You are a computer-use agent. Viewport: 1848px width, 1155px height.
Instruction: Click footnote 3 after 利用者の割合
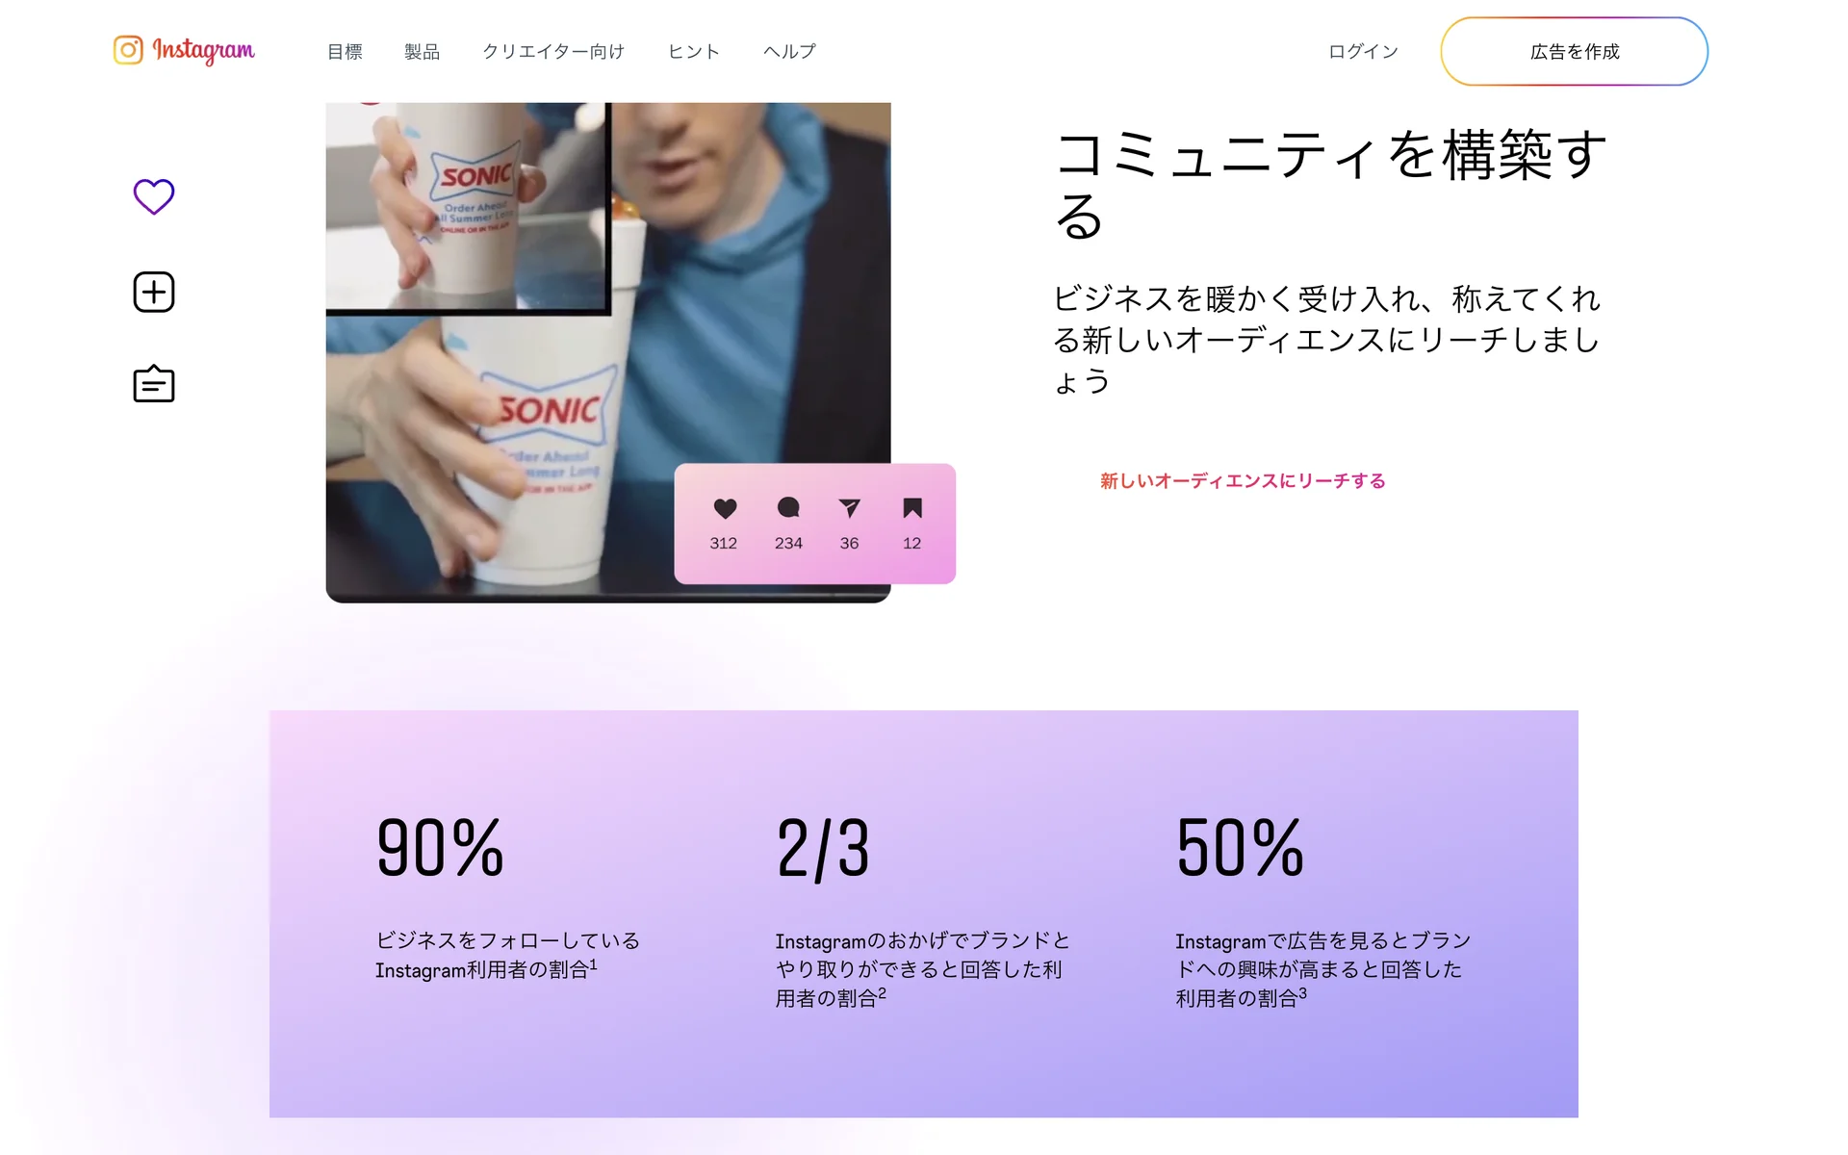tap(1302, 992)
